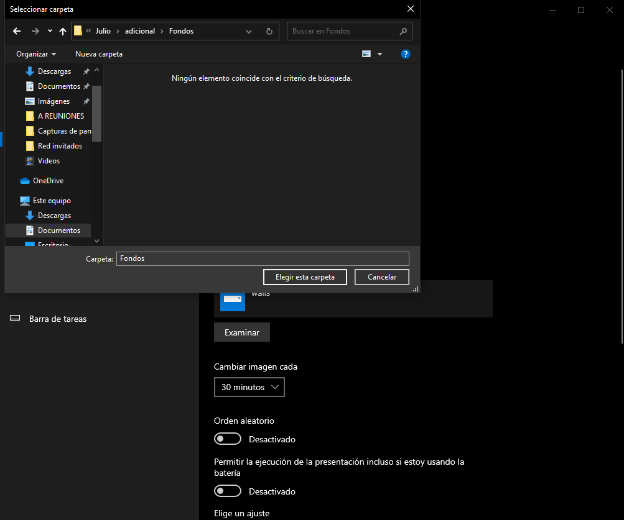Click the Carpeta name input field

click(263, 258)
